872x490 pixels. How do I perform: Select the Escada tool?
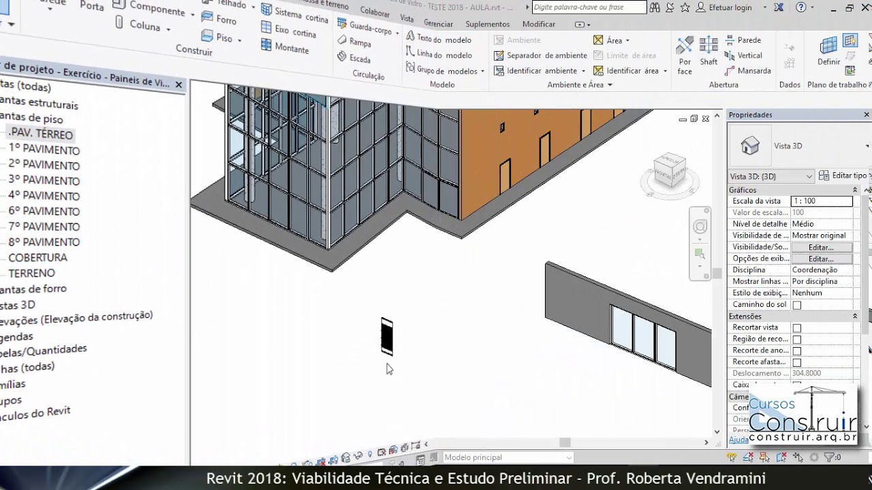pos(354,58)
